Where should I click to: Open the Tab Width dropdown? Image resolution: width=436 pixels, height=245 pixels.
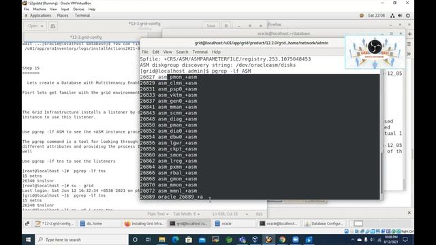pos(187,214)
